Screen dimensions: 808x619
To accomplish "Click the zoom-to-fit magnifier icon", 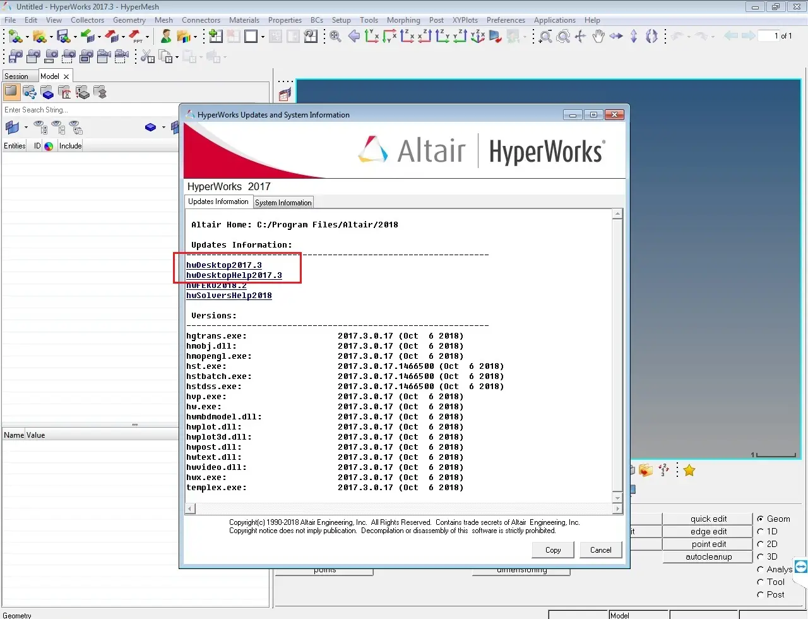I will (335, 36).
